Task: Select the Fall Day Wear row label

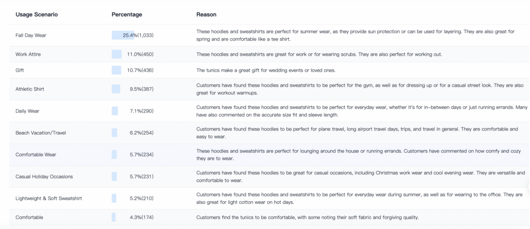Action: 31,35
